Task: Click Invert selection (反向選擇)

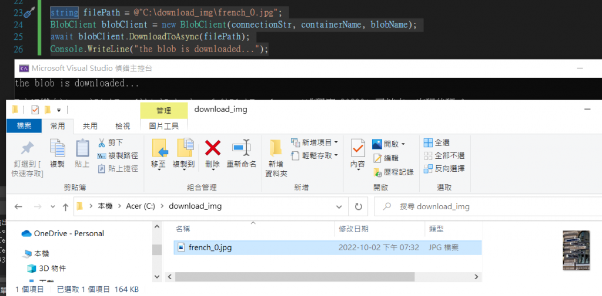Action: pyautogui.click(x=444, y=168)
